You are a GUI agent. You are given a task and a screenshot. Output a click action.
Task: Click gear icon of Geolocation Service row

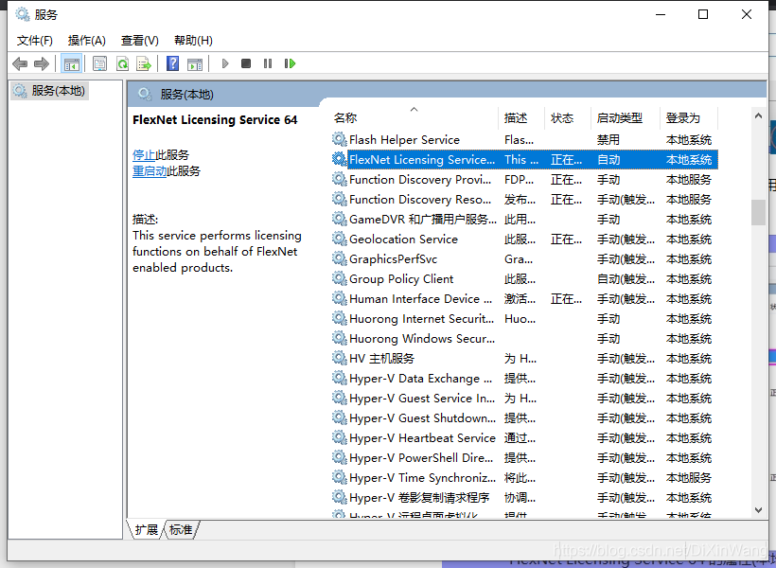click(x=339, y=239)
